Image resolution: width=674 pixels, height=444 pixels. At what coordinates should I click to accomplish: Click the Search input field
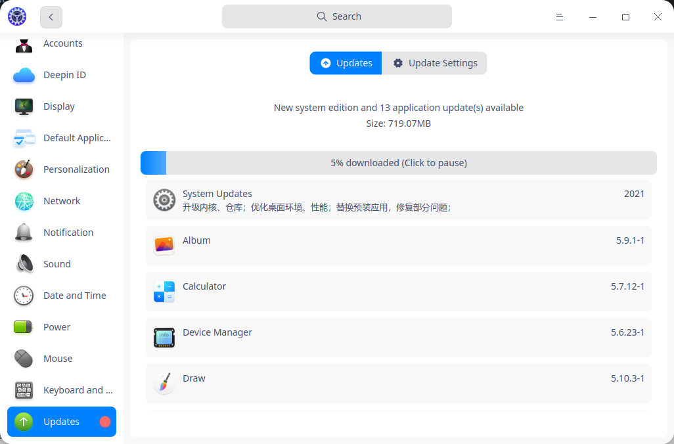[336, 16]
